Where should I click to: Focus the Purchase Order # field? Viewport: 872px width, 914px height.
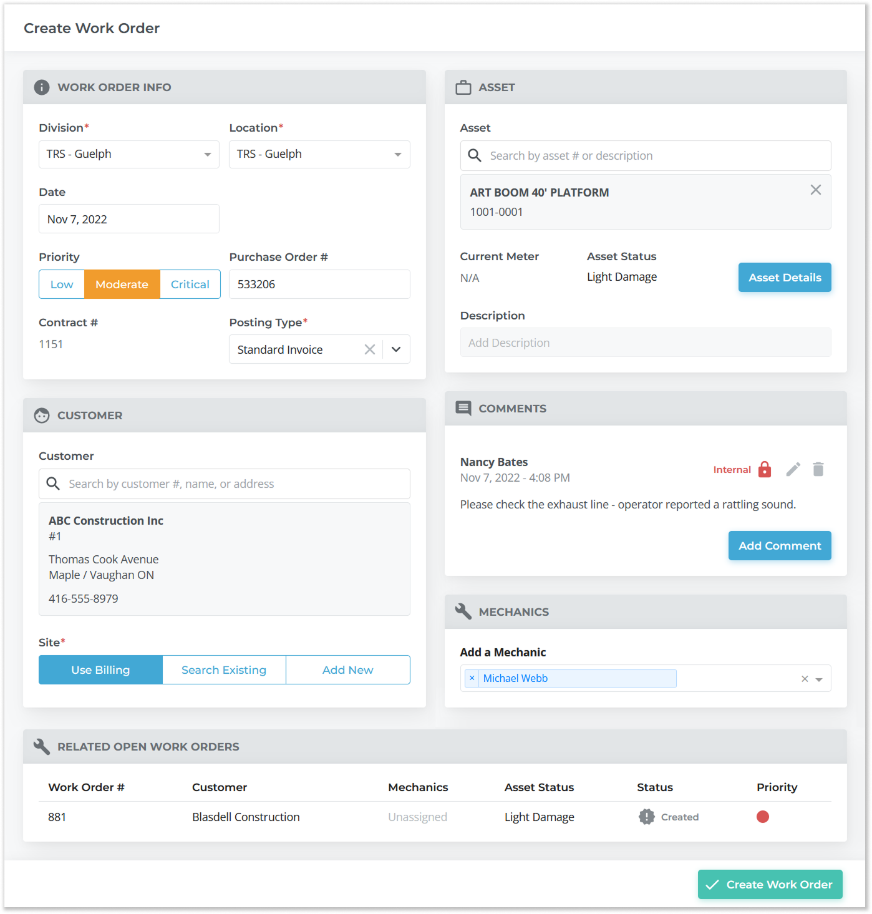pos(319,284)
